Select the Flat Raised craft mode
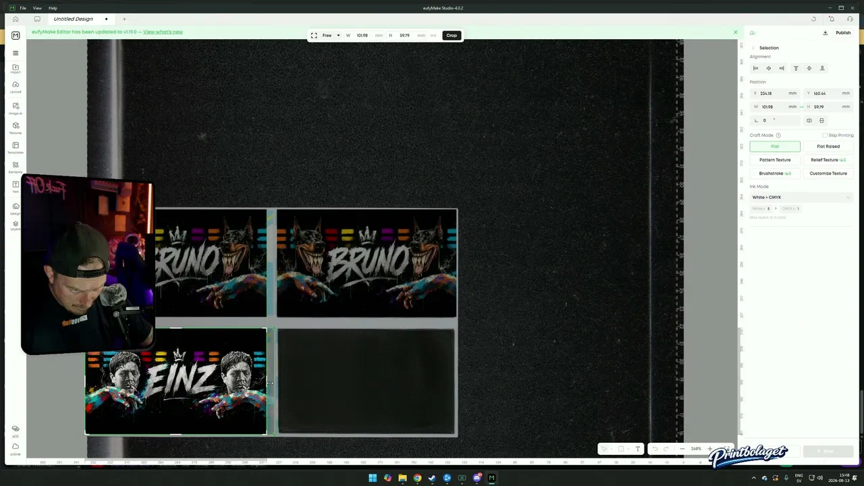This screenshot has height=486, width=864. (x=828, y=146)
